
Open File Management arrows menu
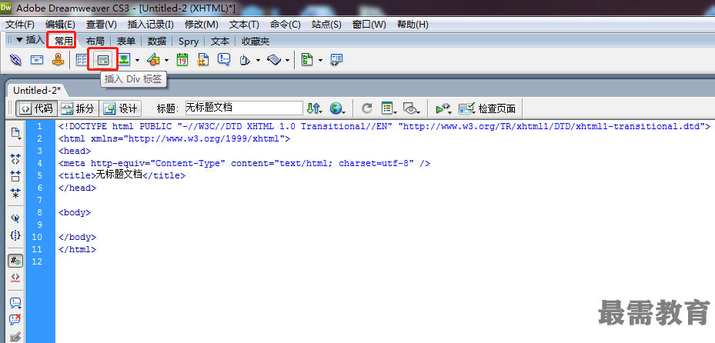[x=315, y=108]
